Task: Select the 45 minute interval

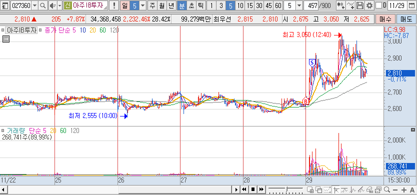Action: click(269, 5)
